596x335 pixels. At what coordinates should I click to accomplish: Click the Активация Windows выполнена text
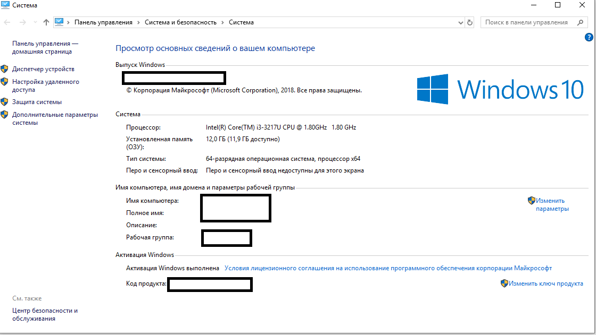(x=172, y=268)
